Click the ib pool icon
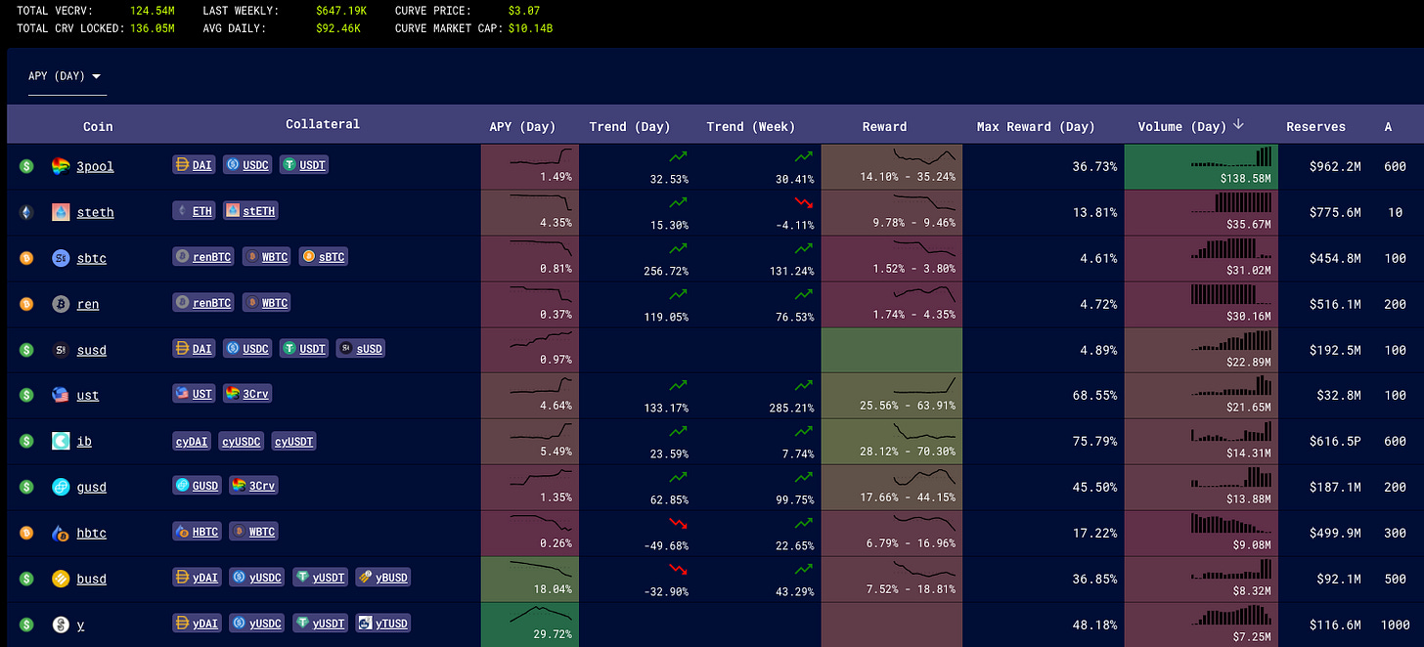1424x647 pixels. coord(61,441)
